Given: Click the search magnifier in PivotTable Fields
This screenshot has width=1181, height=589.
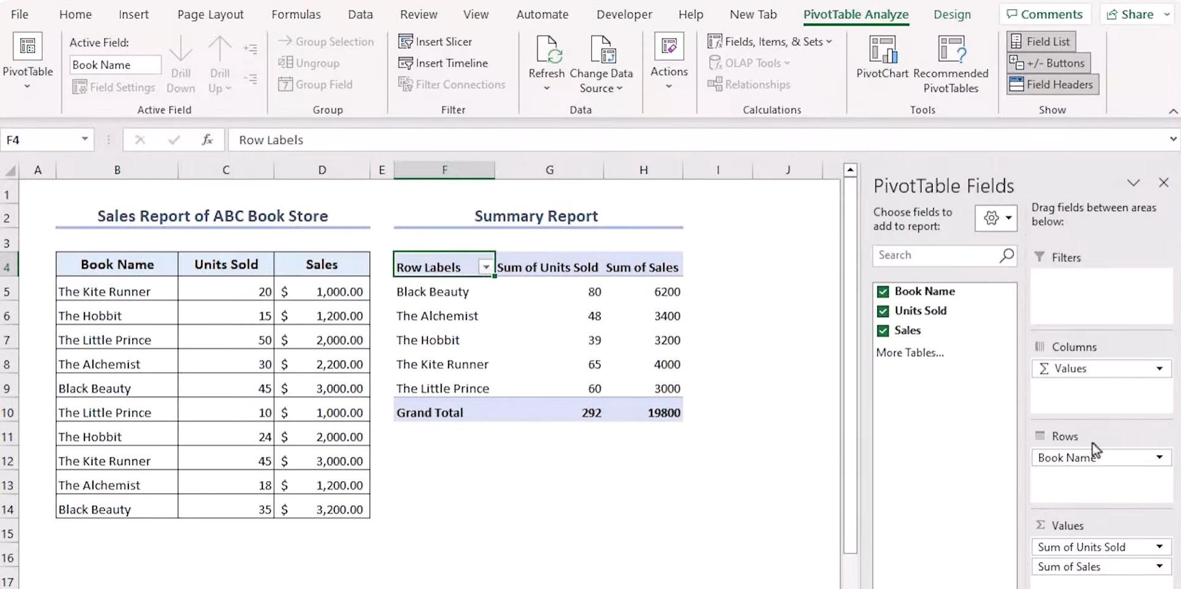Looking at the screenshot, I should pyautogui.click(x=1006, y=255).
